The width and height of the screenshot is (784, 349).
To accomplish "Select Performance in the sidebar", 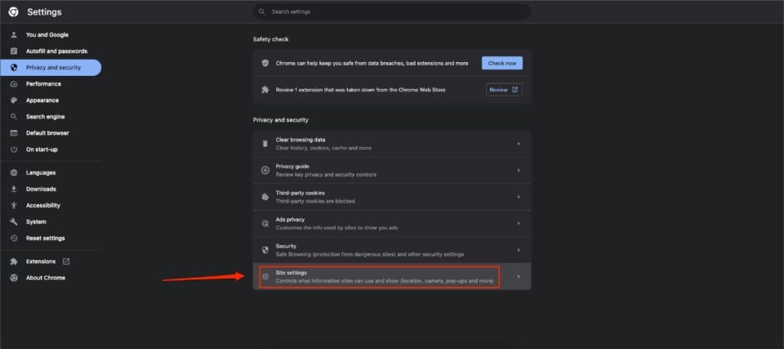I will tap(44, 84).
